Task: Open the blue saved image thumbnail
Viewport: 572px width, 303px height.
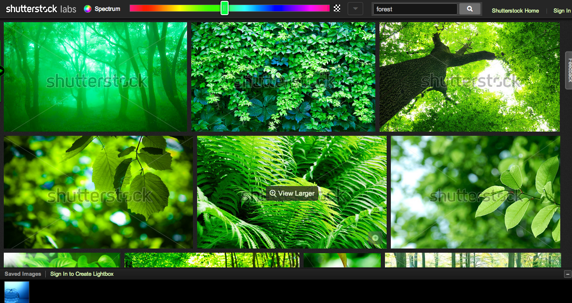Action: (17, 292)
